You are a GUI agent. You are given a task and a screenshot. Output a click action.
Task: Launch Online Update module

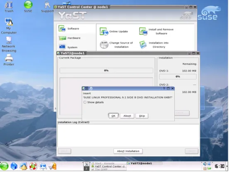tap(114, 31)
